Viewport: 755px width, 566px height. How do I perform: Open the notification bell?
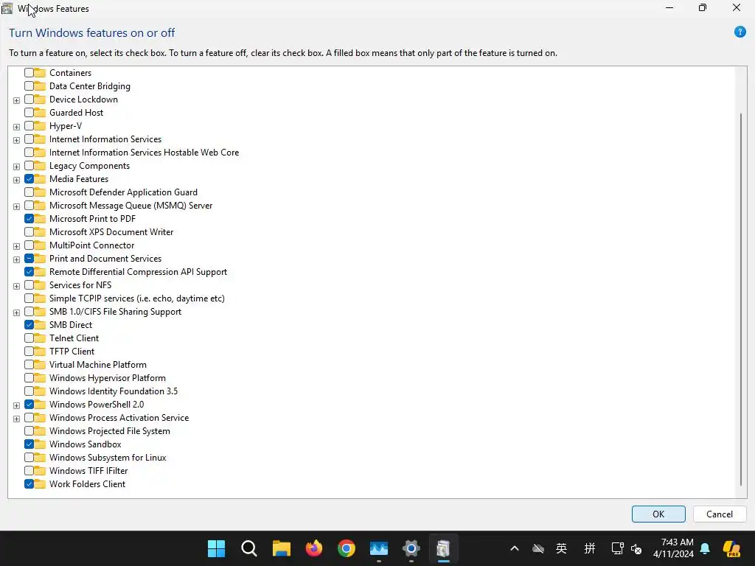705,548
